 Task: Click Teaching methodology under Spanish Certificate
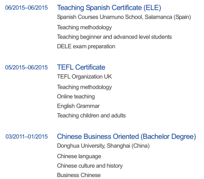[x=84, y=27]
